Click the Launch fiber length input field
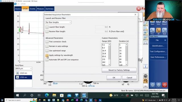Image resolution: width=182 pixels, height=102 pixels. [x=102, y=27]
